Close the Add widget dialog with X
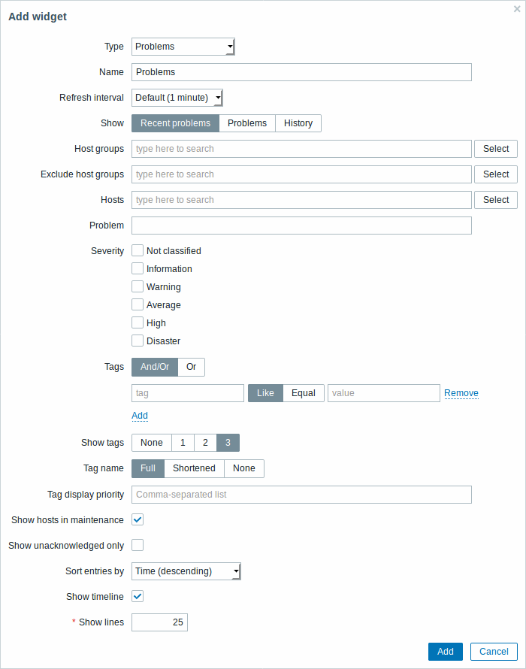 coord(517,9)
